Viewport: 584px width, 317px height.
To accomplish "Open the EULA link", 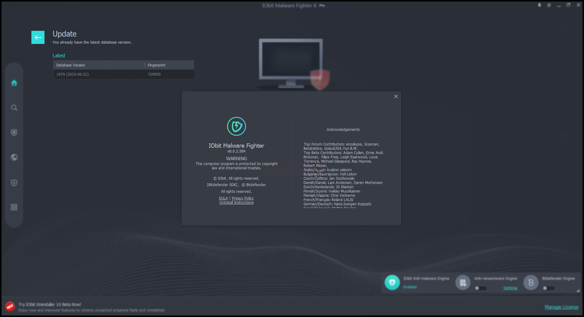I will click(x=223, y=198).
